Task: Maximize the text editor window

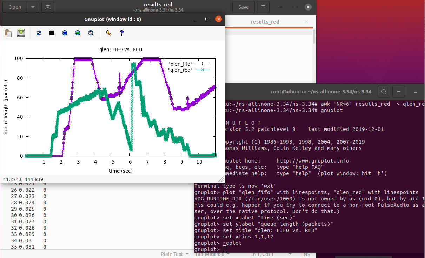Action: [294, 7]
